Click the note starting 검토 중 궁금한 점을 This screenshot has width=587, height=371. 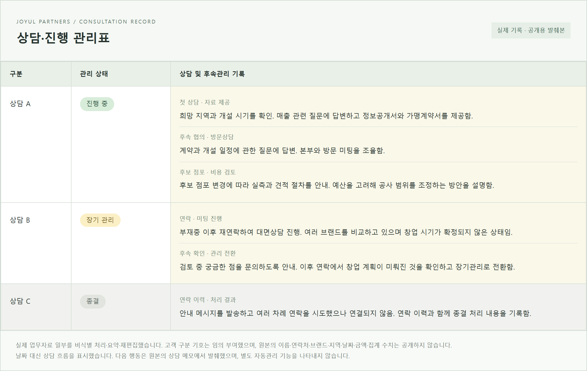(347, 267)
